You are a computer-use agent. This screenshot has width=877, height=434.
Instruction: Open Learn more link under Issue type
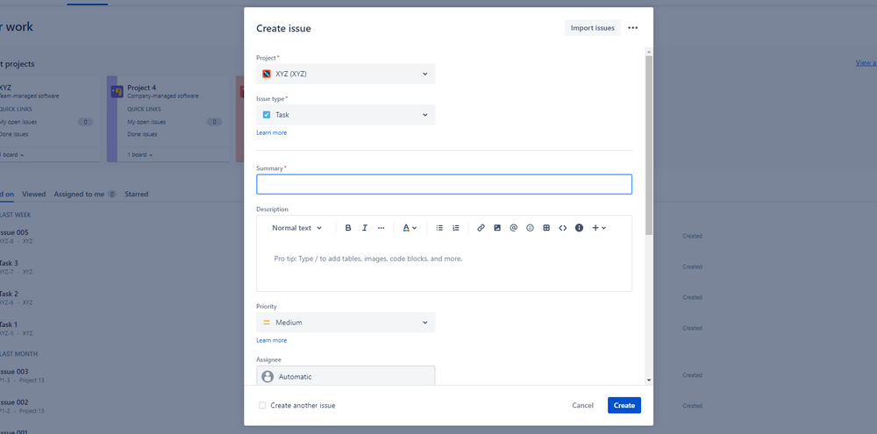[271, 132]
